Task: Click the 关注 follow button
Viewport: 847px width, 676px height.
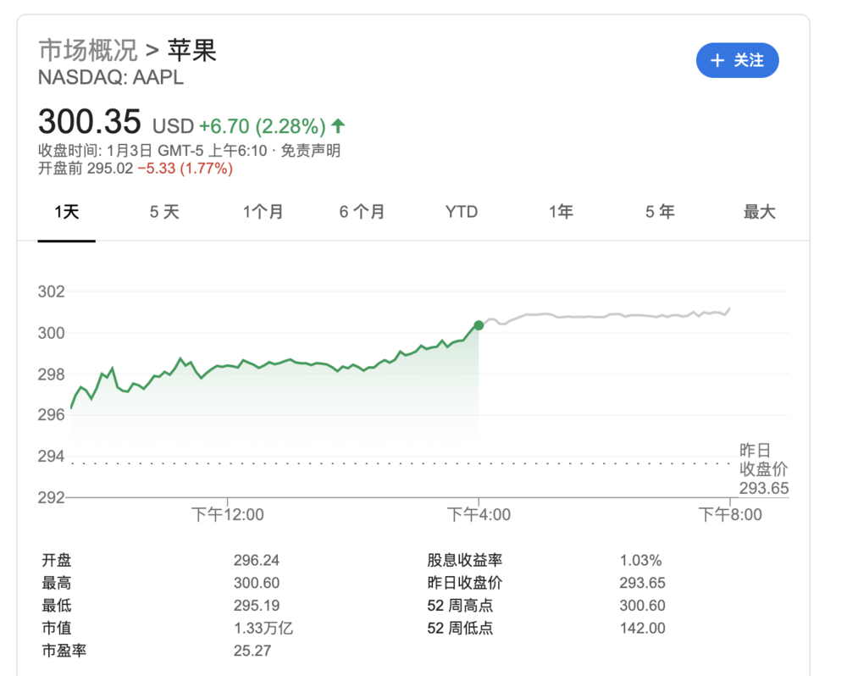Action: click(737, 60)
